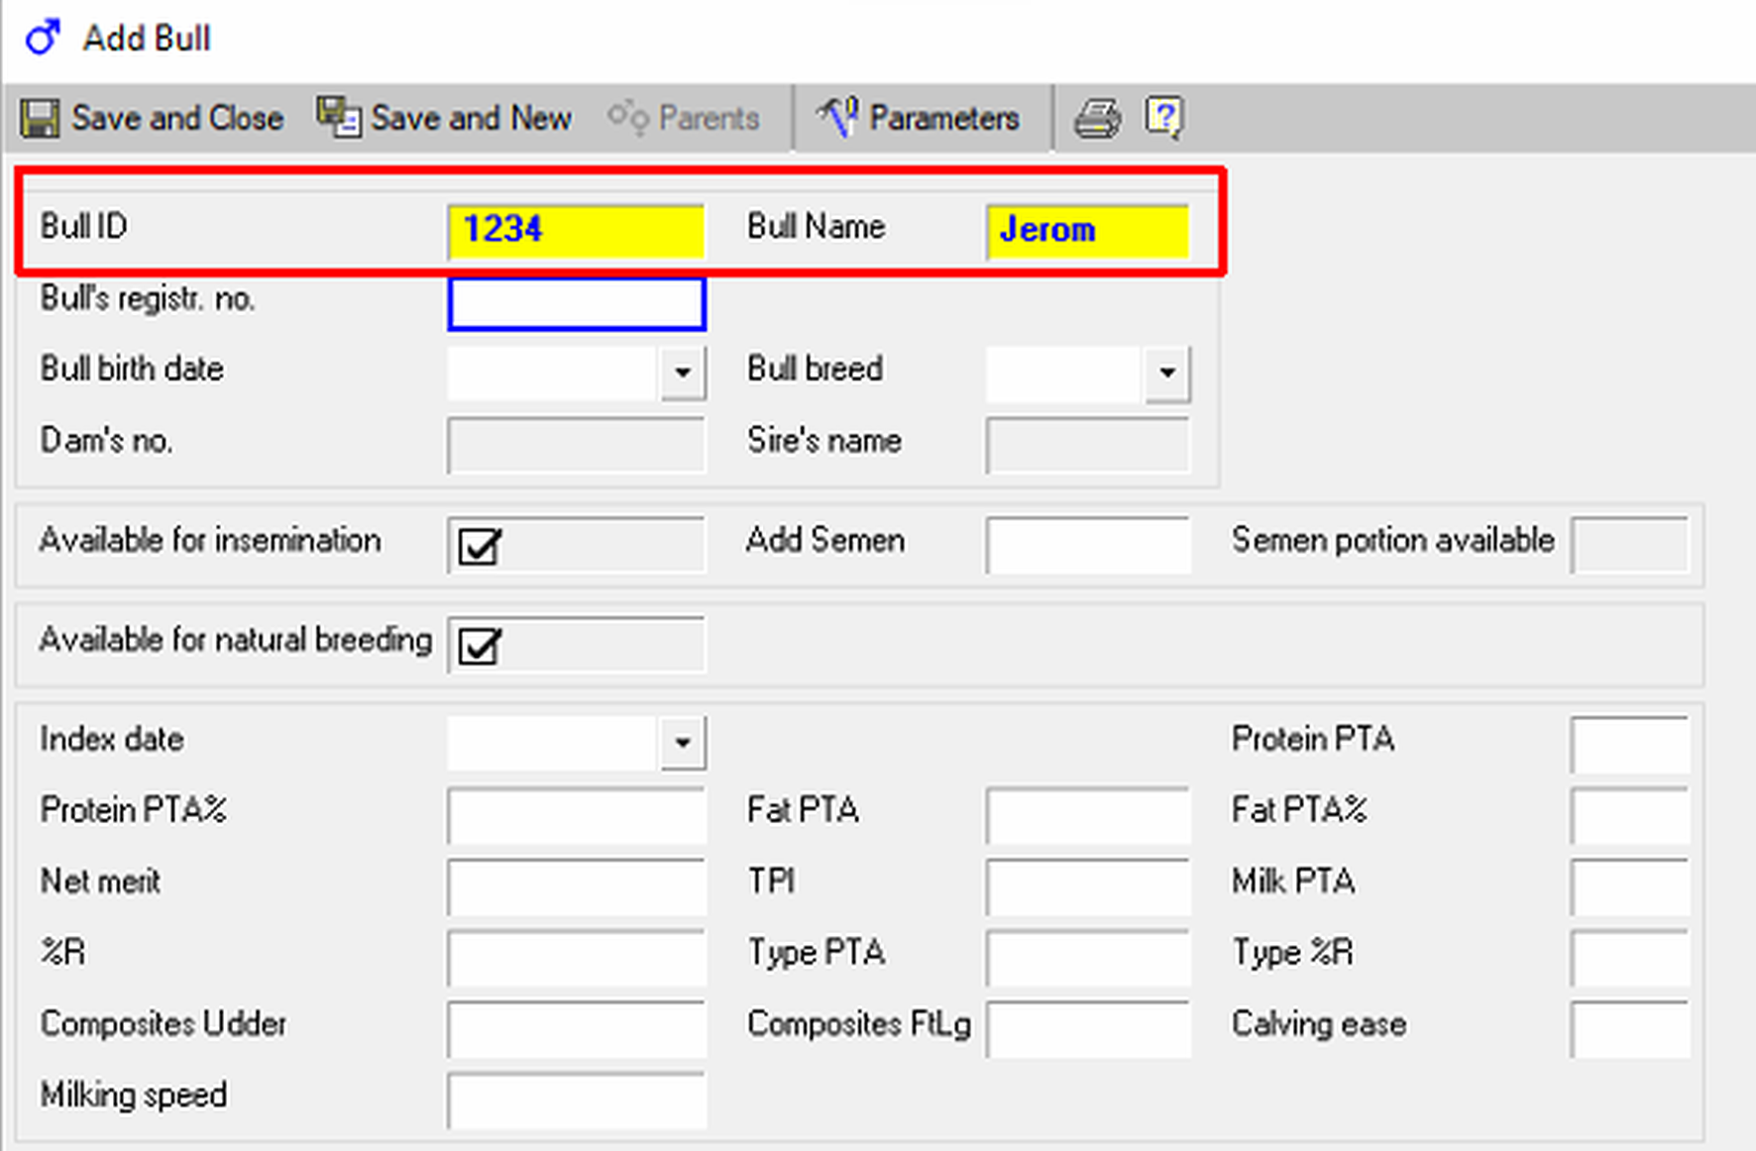This screenshot has width=1756, height=1151.
Task: Click the Bull Name field with Jerom
Action: tap(1088, 231)
